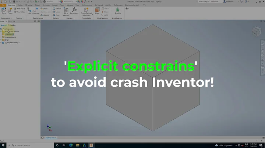Select the Pan hand tool in navigation bar
The height and width of the screenshot is (148, 265).
(263, 51)
